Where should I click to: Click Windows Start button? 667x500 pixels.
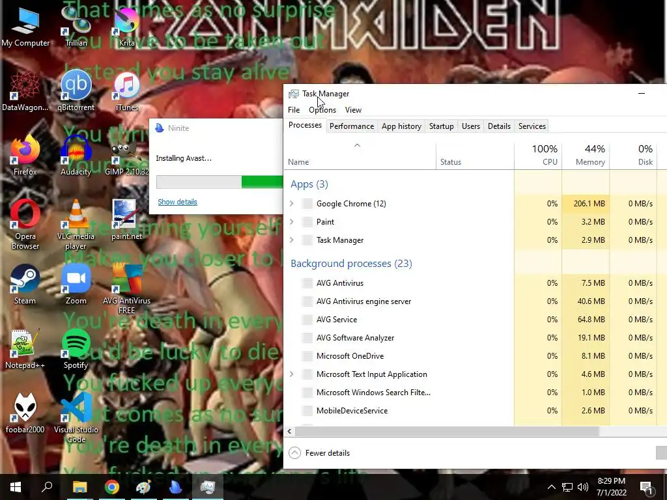[x=16, y=487]
